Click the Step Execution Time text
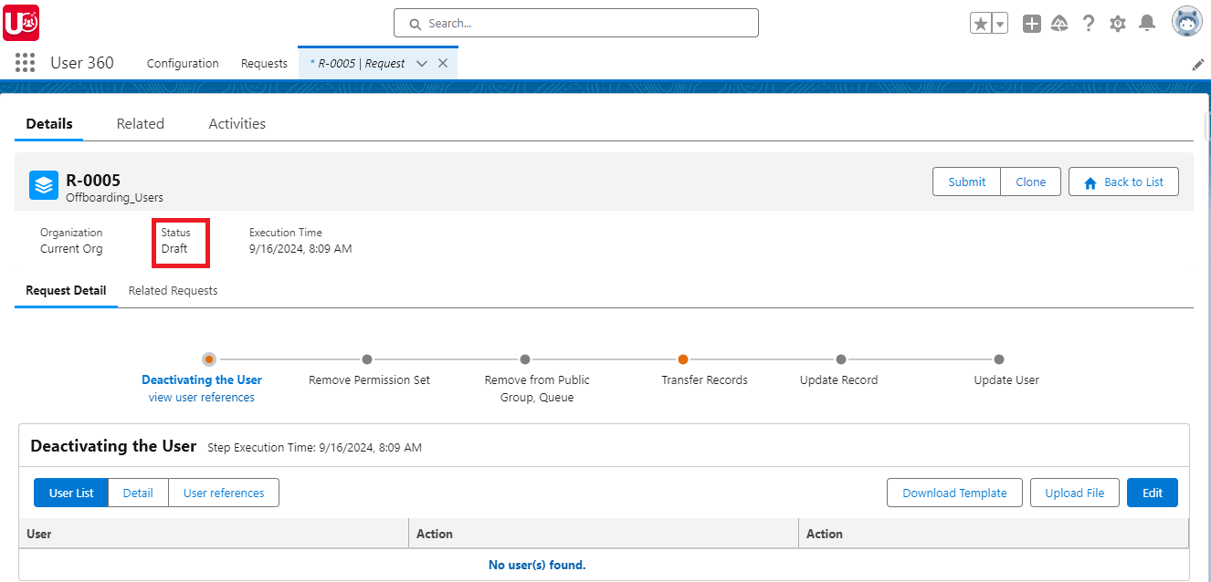 315,448
